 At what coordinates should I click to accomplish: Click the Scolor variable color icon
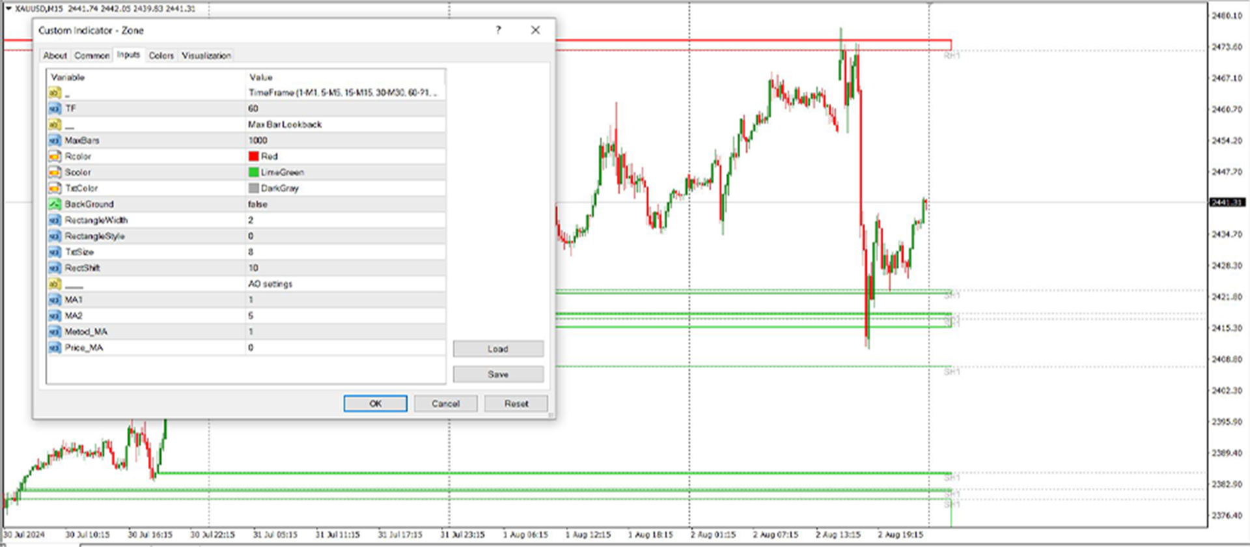coord(55,173)
